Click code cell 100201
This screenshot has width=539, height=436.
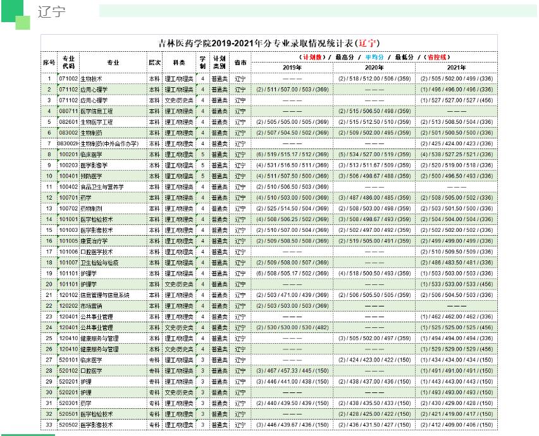point(68,154)
